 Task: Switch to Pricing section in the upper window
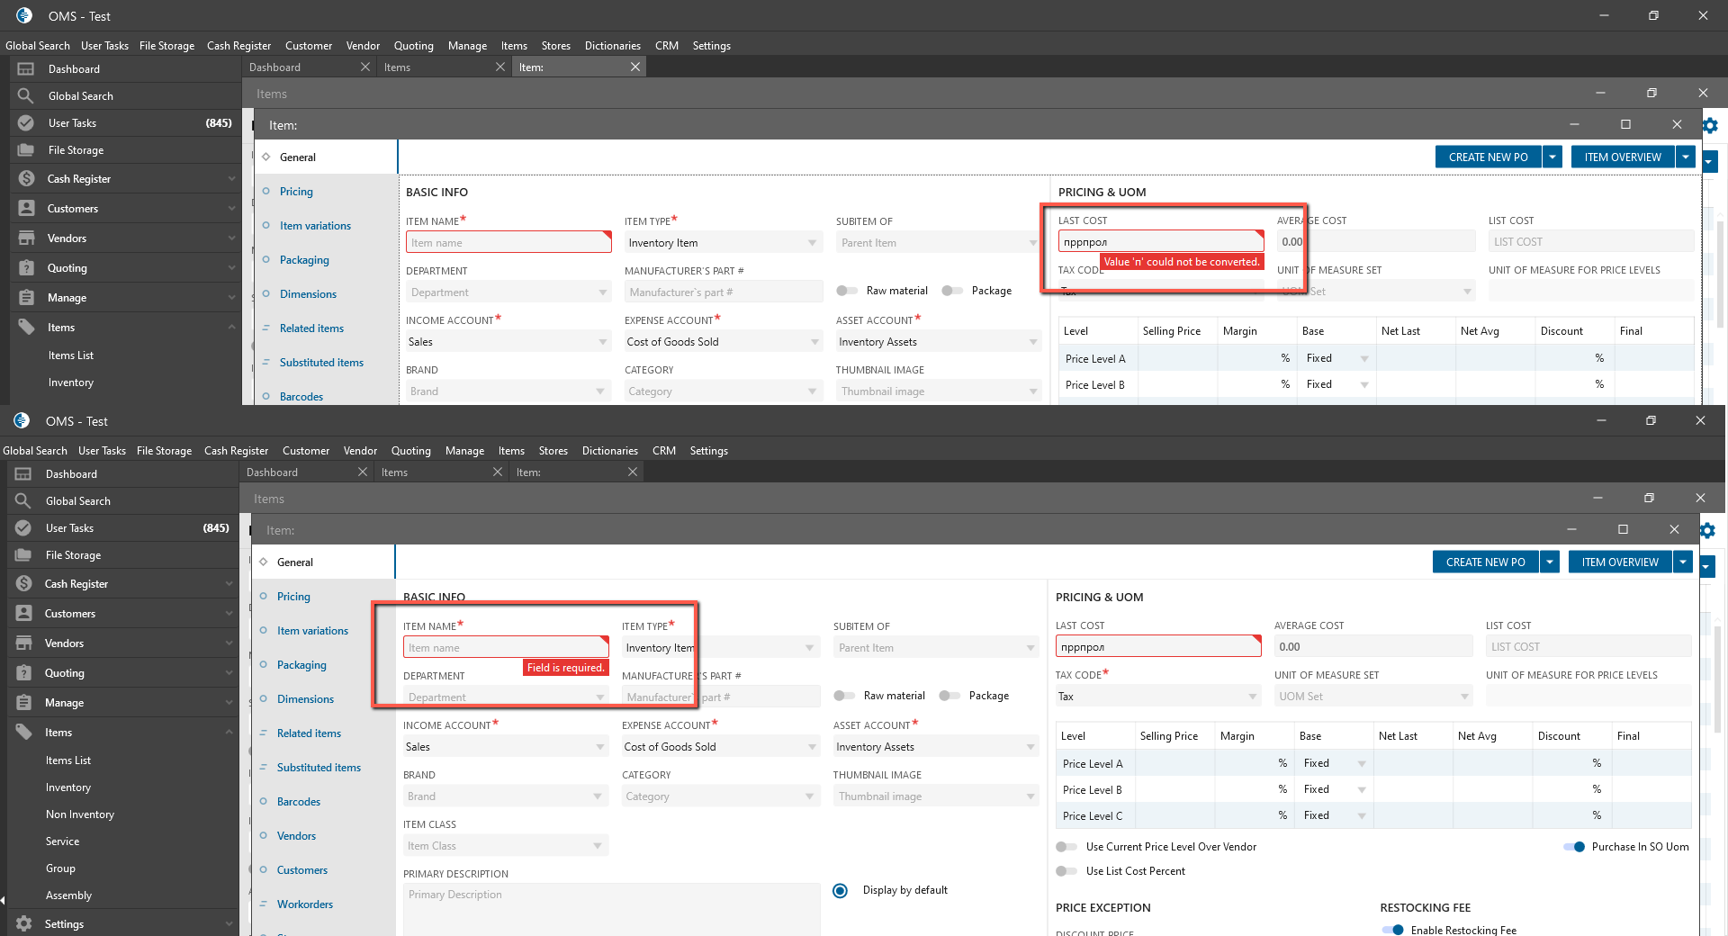(x=296, y=192)
